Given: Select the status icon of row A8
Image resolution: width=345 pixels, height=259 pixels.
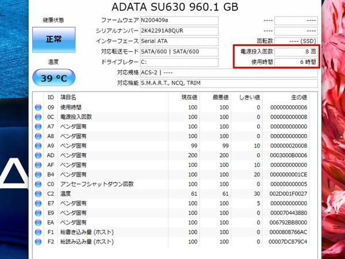Looking at the screenshot, I should pos(38,136).
